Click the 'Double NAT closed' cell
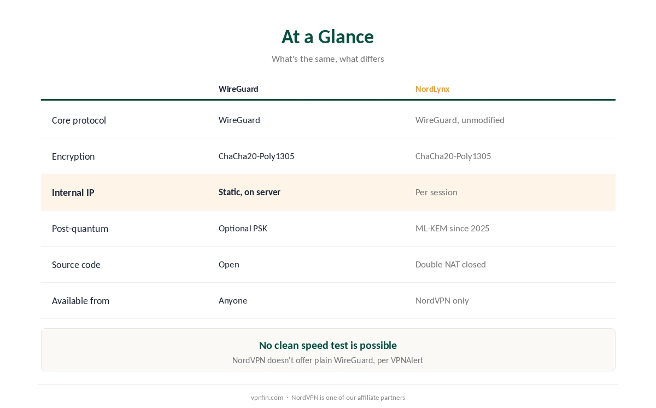 point(450,264)
